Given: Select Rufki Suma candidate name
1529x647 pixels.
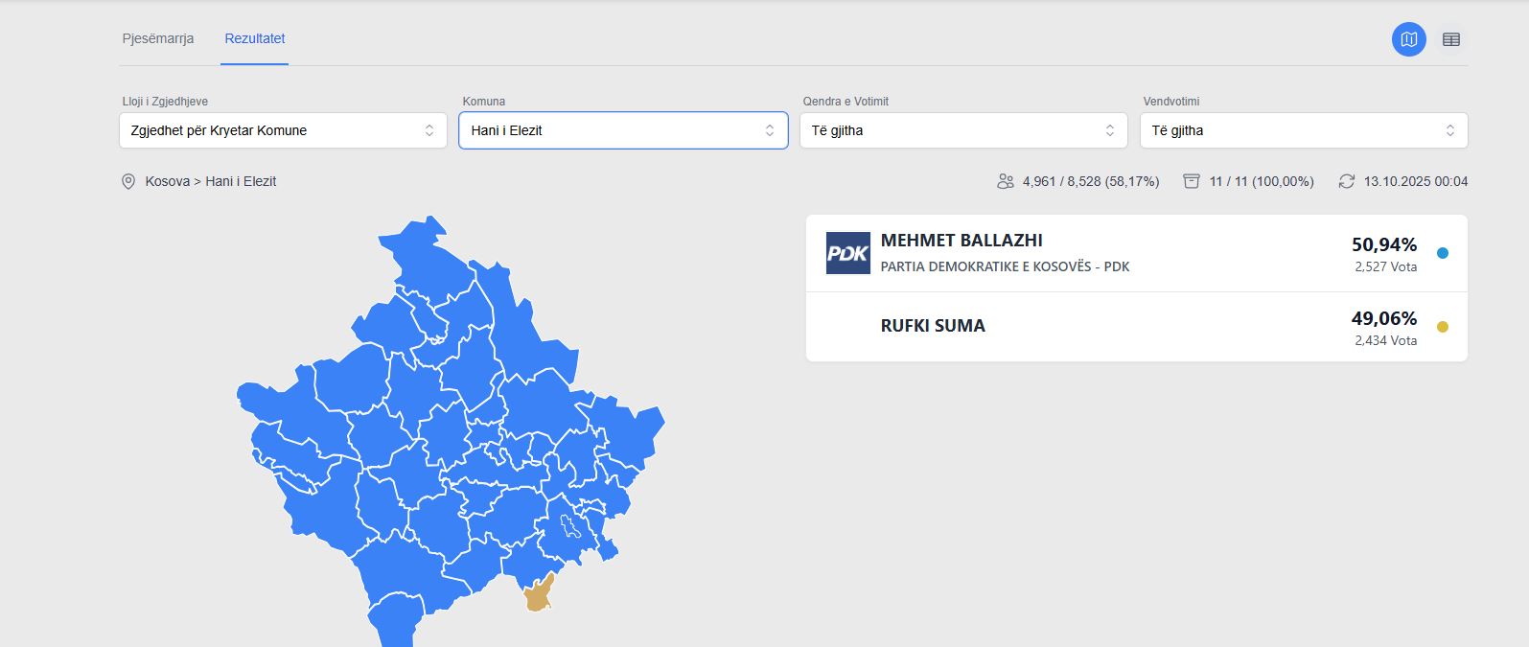Looking at the screenshot, I should pyautogui.click(x=933, y=326).
